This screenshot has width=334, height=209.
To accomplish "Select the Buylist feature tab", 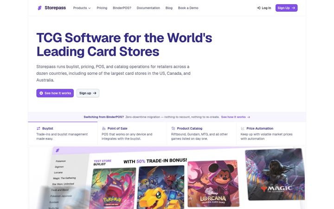I will click(63, 133).
